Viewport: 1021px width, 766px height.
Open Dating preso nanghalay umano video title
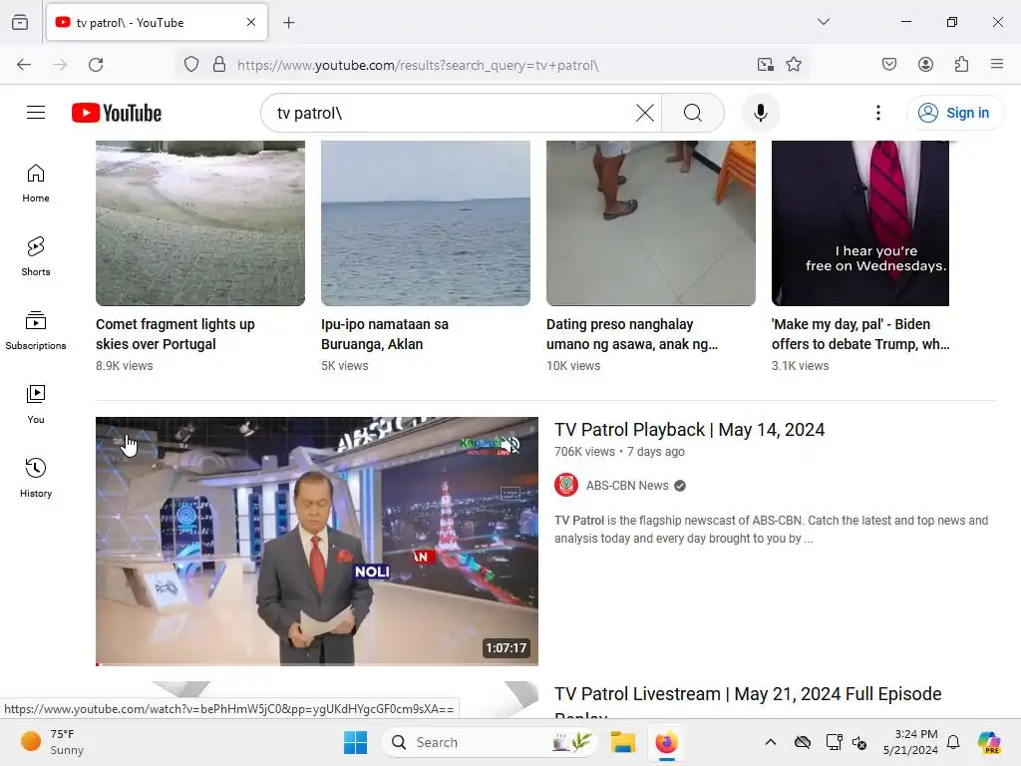click(632, 334)
